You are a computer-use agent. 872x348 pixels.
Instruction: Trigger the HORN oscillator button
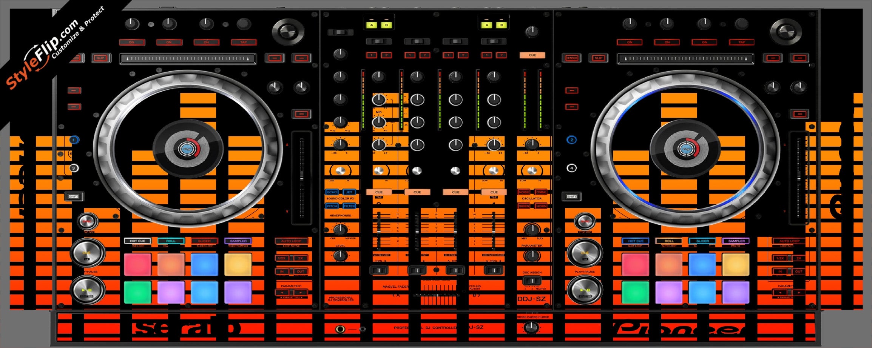click(x=541, y=206)
